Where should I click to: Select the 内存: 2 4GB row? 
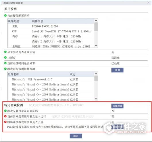pyautogui.click(x=51, y=41)
